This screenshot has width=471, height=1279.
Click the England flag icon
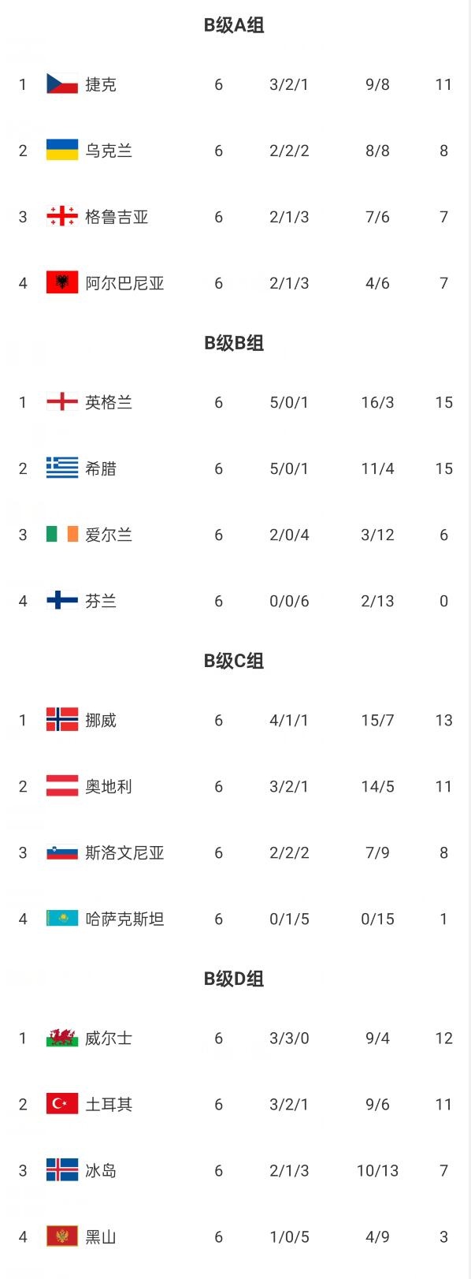tap(62, 402)
